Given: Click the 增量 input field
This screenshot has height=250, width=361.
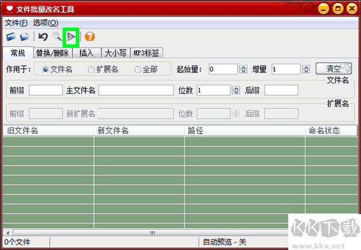Looking at the screenshot, I should click(x=286, y=70).
